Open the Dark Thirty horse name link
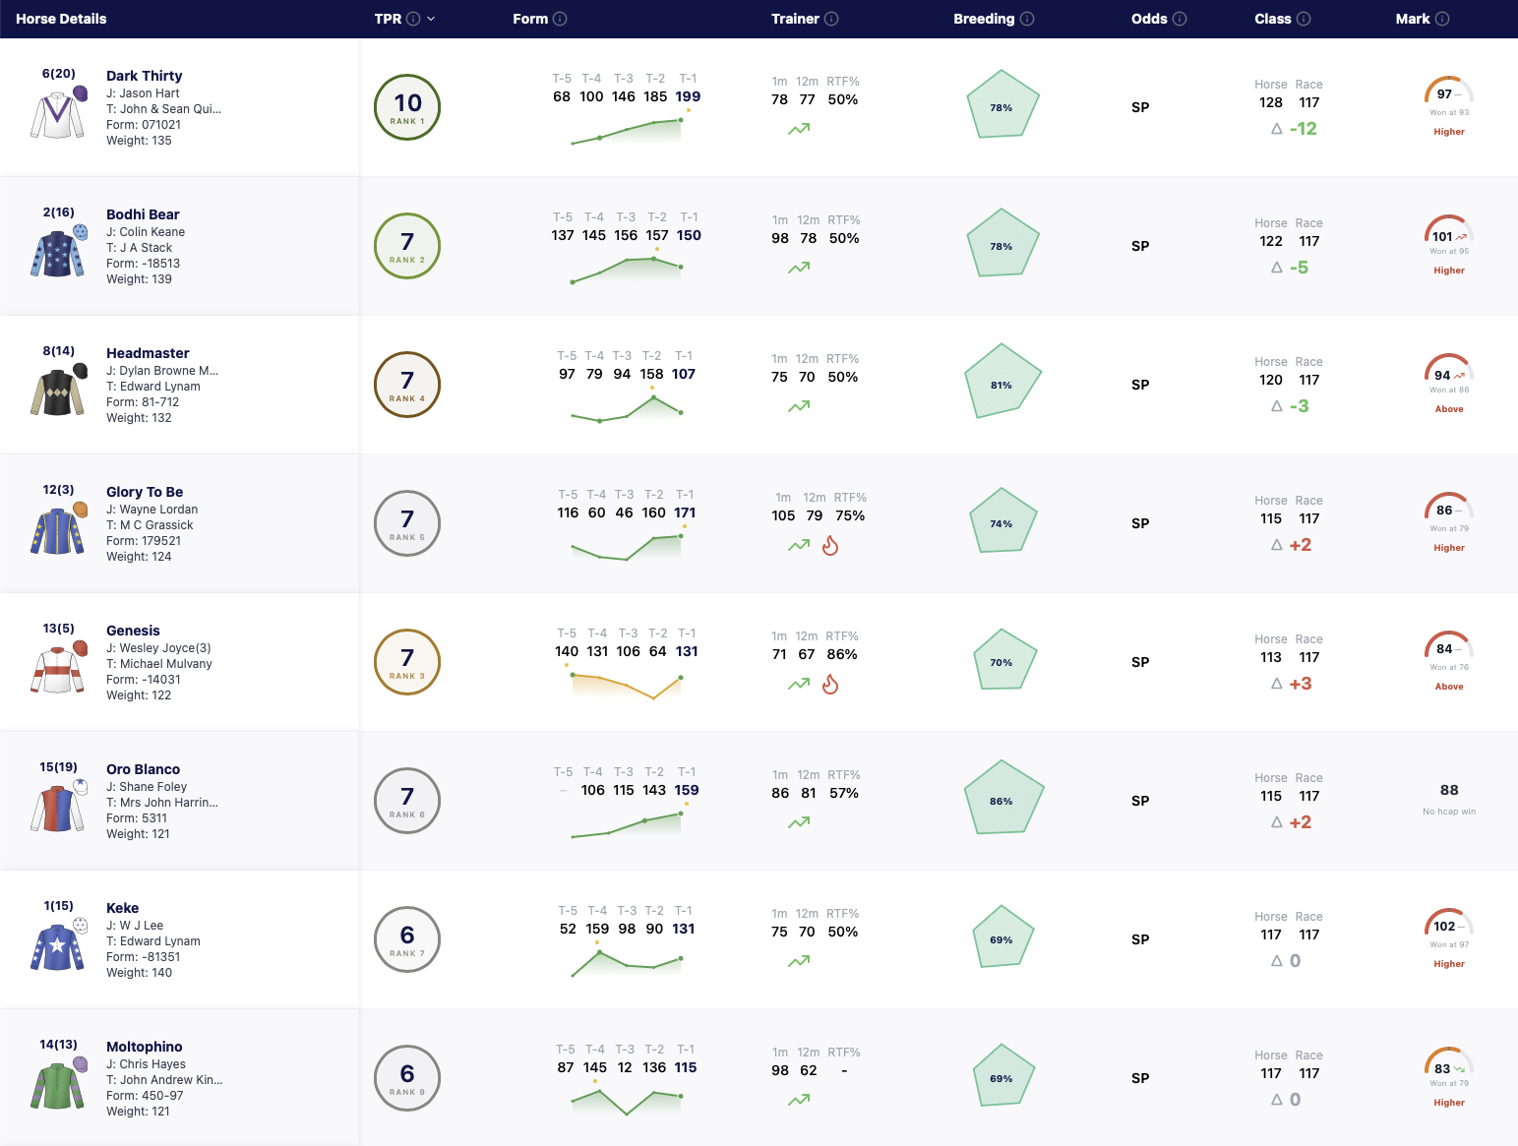Screen dimensions: 1518x1146 point(145,76)
